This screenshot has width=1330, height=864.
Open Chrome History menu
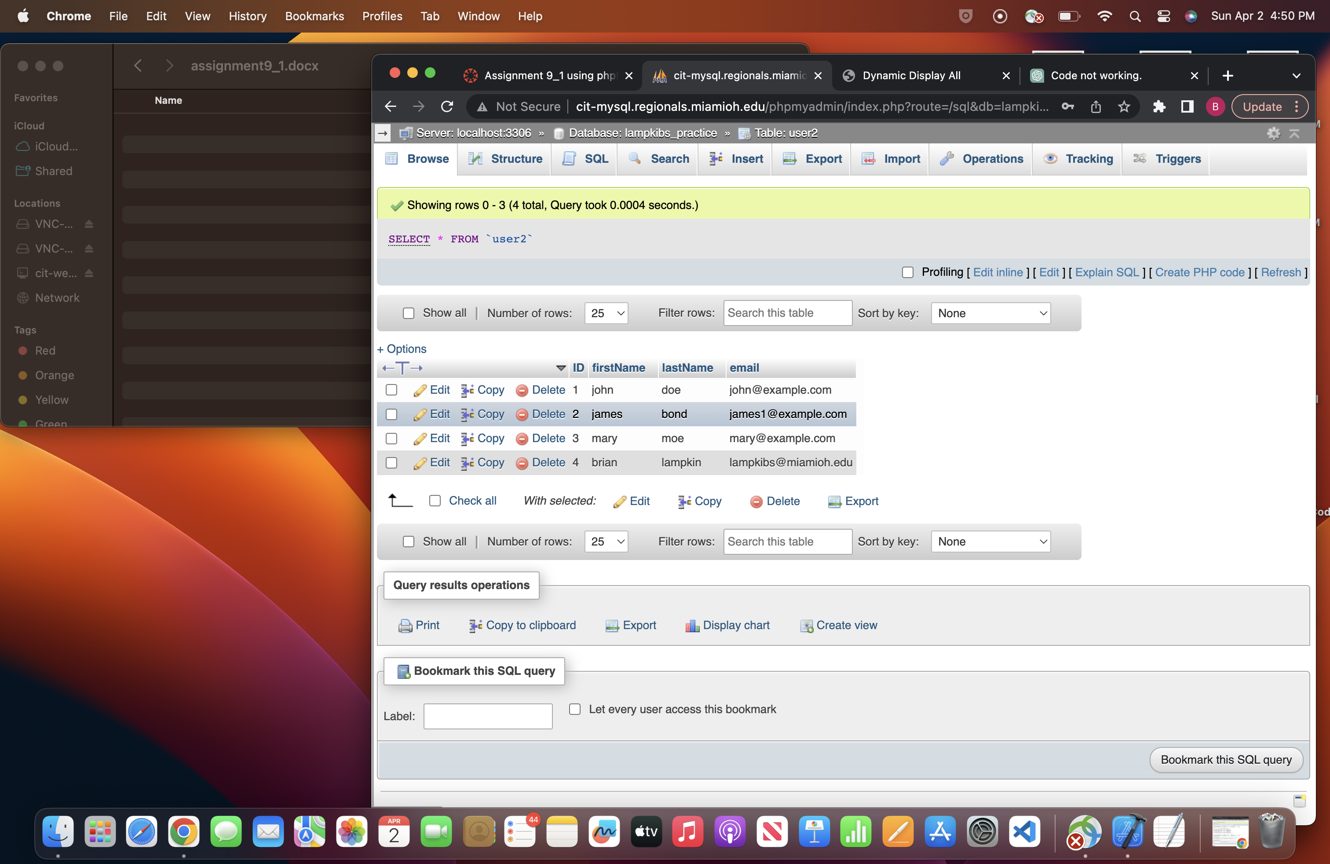coord(247,16)
